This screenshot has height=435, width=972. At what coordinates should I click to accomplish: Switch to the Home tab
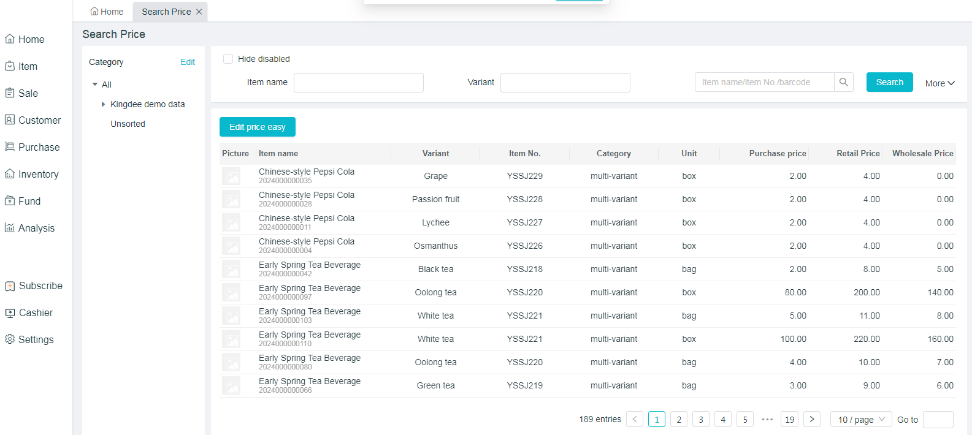pos(107,12)
